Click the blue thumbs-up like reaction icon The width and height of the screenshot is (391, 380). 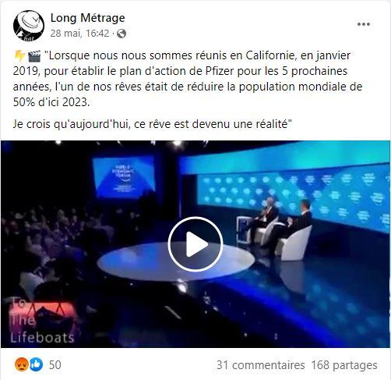(36, 364)
